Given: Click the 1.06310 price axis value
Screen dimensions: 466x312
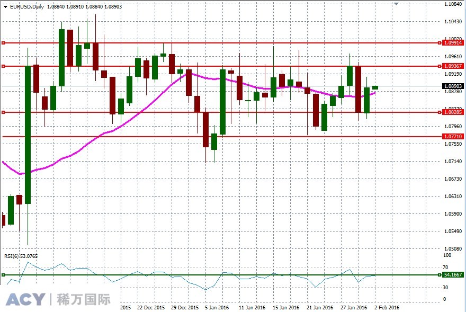Looking at the screenshot, I should 453,197.
